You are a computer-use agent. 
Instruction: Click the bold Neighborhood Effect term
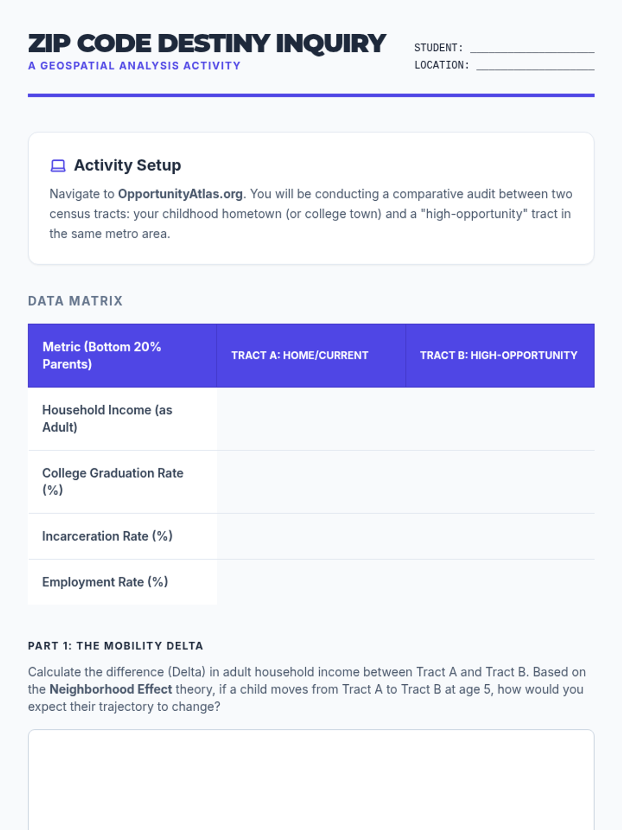tap(110, 689)
